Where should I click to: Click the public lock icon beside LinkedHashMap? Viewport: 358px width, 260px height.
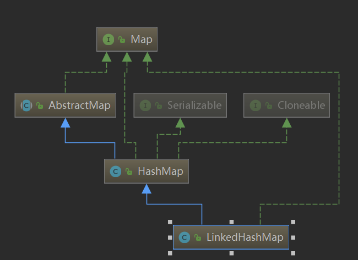pyautogui.click(x=198, y=237)
